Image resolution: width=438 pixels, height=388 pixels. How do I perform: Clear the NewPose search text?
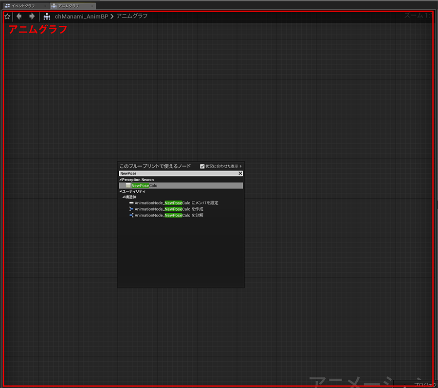(240, 173)
